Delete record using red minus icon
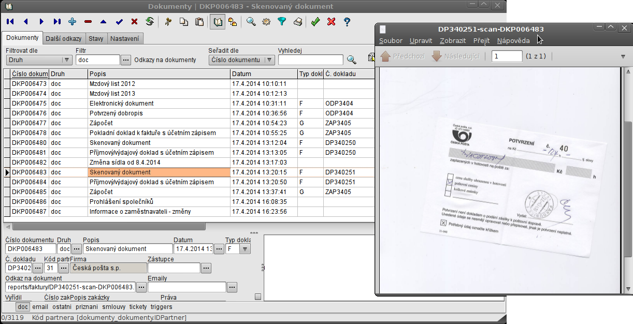633x324 pixels. pos(88,22)
